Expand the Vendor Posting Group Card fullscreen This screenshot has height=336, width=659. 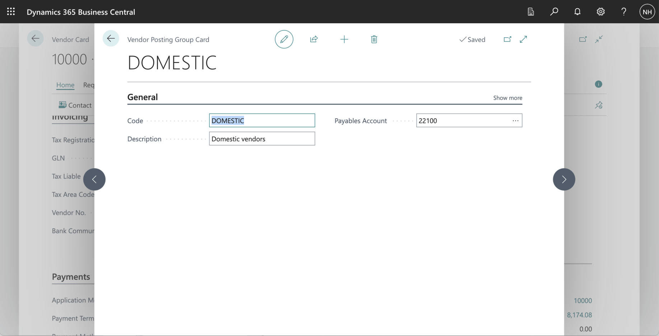523,39
